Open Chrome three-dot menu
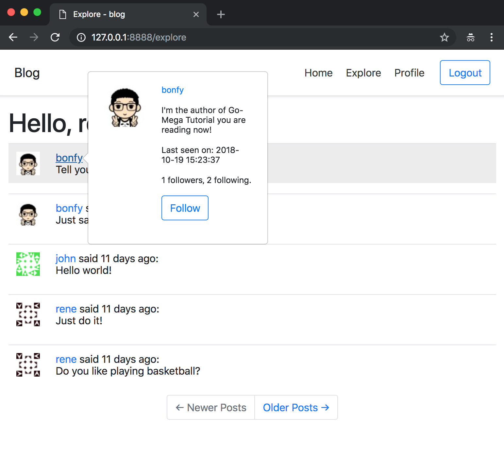This screenshot has width=504, height=474. pyautogui.click(x=491, y=37)
